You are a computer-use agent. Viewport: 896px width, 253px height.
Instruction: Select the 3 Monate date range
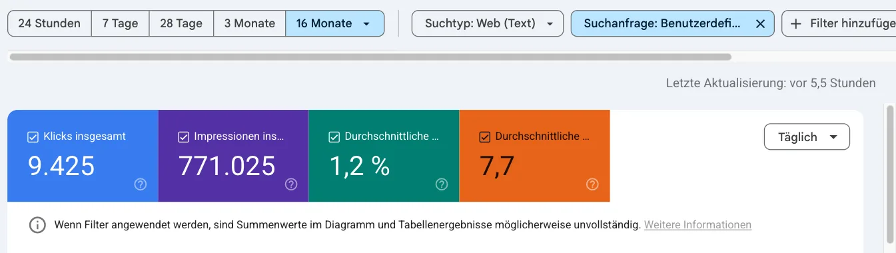pos(249,23)
